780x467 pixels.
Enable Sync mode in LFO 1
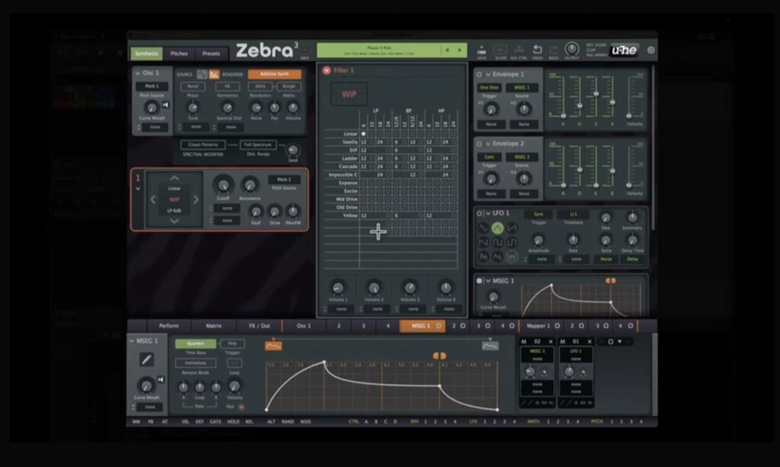(x=539, y=214)
